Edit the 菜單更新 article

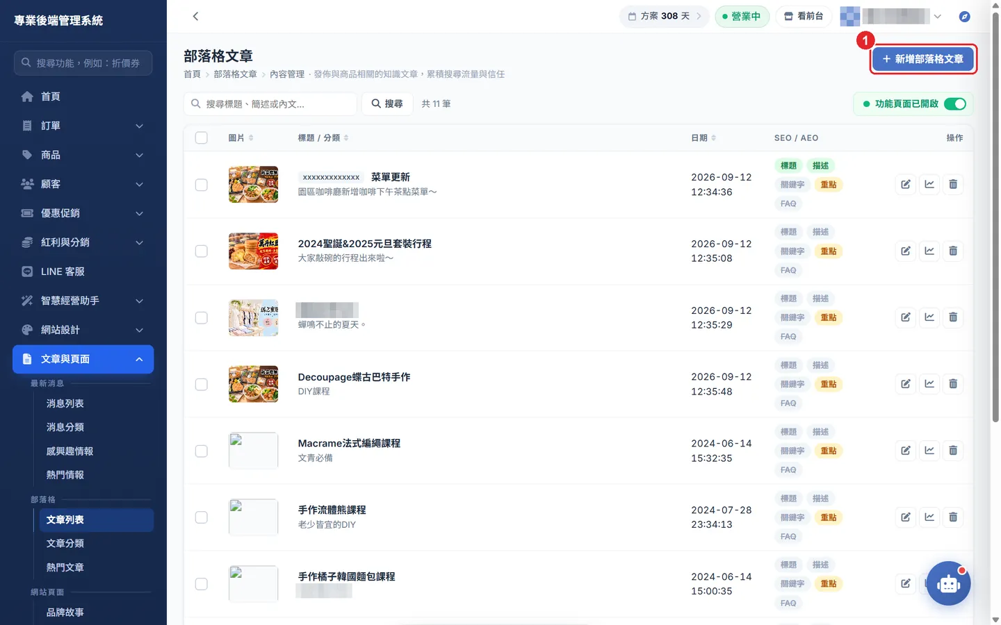pyautogui.click(x=906, y=184)
